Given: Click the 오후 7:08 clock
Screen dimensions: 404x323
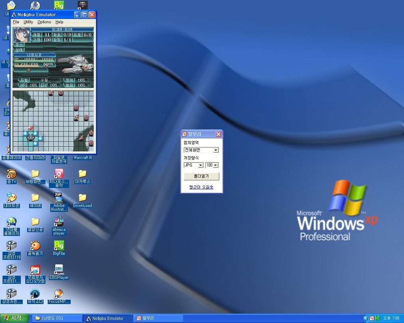Looking at the screenshot, I should [x=391, y=318].
